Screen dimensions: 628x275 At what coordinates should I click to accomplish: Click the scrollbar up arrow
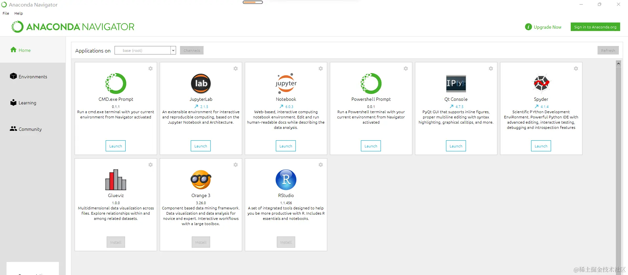[618, 64]
